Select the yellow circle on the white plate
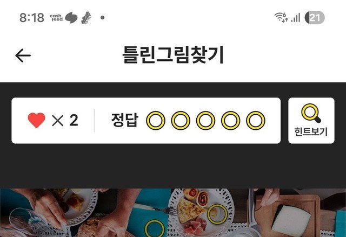 [217, 214]
